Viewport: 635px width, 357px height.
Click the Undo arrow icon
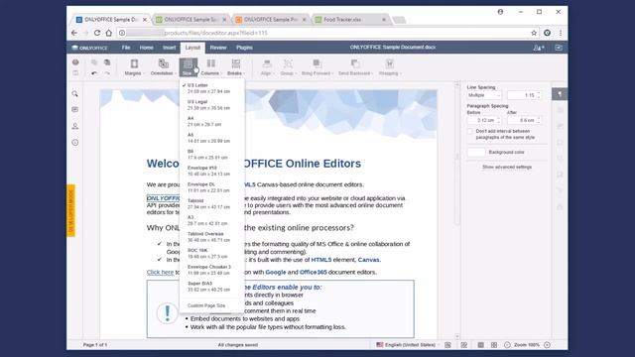click(94, 73)
